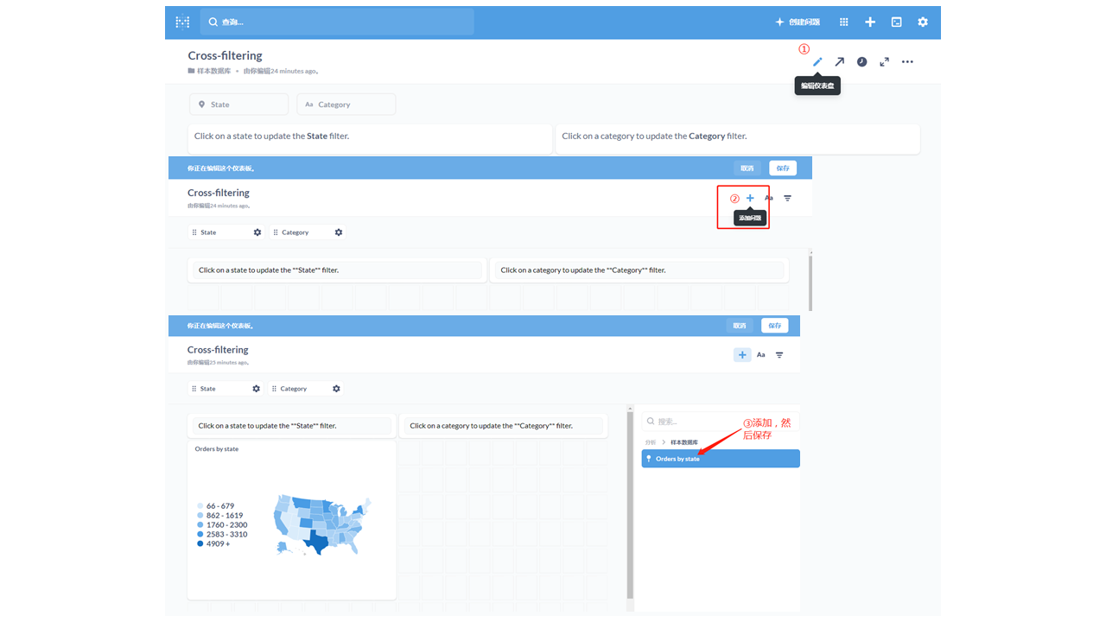Viewport: 1106px width, 622px height.
Task: Open the 创建问题 menu in the navbar
Action: click(x=796, y=22)
